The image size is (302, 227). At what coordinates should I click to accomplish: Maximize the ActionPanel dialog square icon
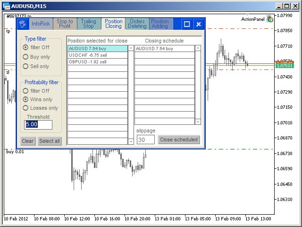click(x=187, y=24)
